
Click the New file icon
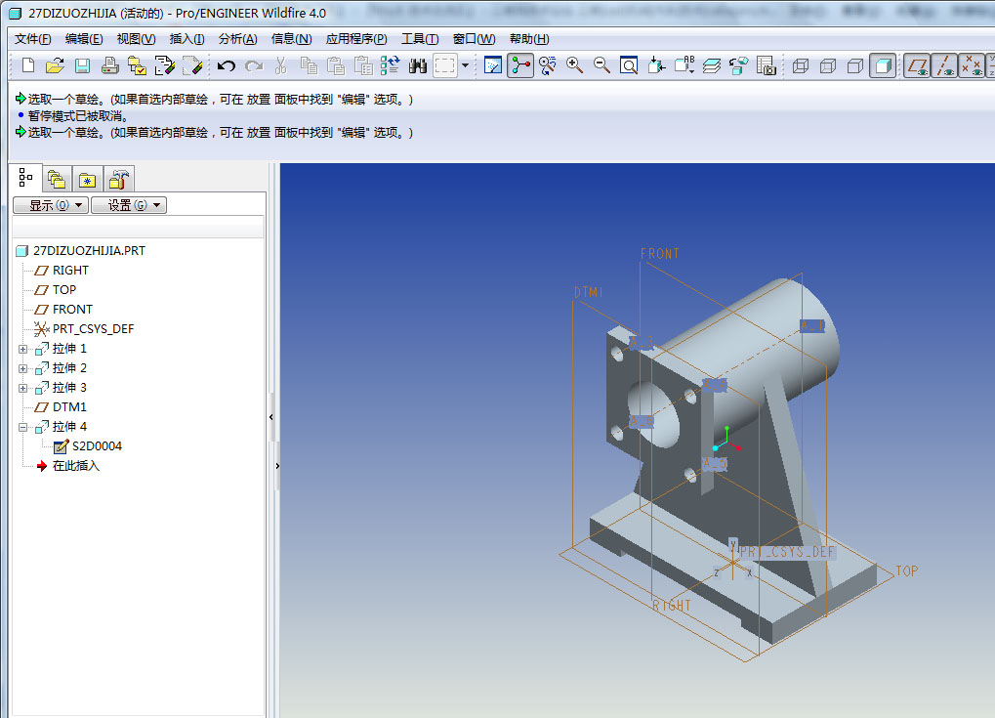[x=28, y=65]
